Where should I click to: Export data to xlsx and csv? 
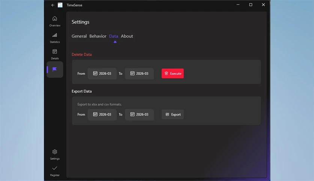tap(173, 114)
